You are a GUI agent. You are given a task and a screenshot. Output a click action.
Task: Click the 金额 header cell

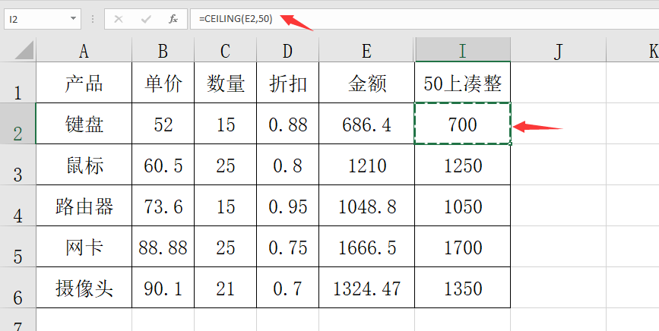coord(367,84)
